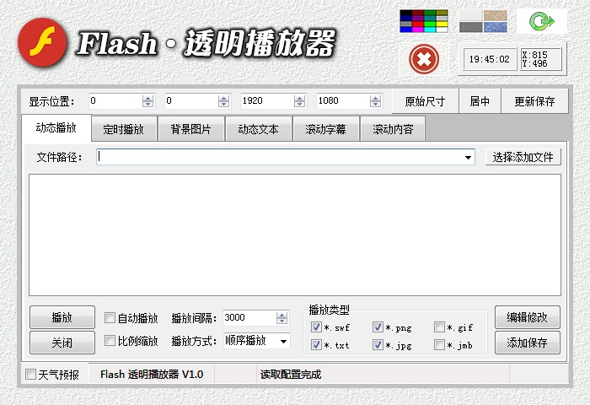
Task: Click the red Flash logo icon
Action: tap(42, 42)
